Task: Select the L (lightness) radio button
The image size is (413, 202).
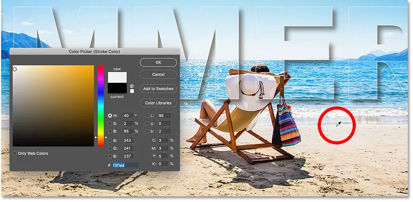Action: [147, 116]
